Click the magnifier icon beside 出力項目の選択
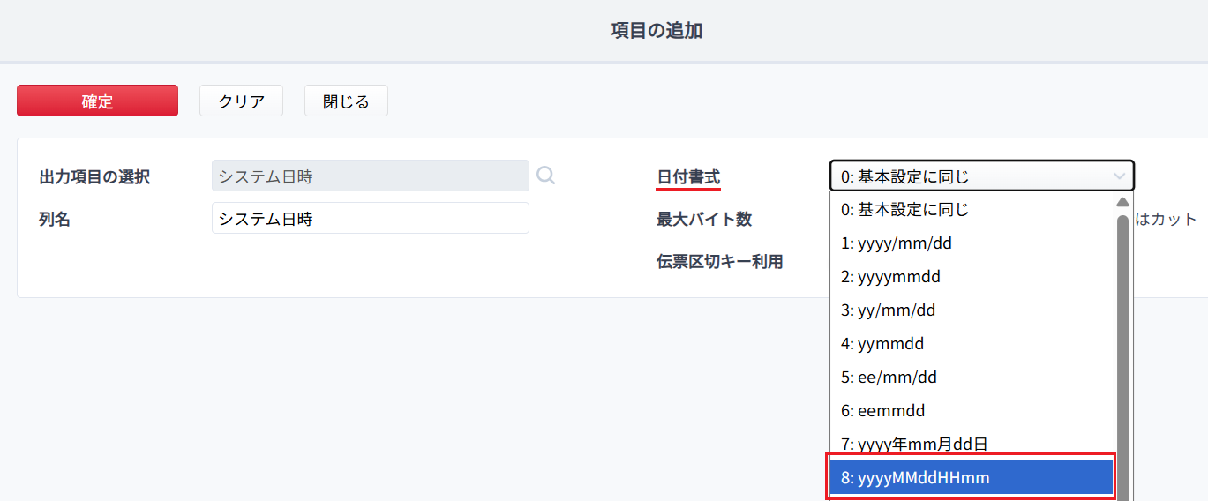 pyautogui.click(x=546, y=176)
